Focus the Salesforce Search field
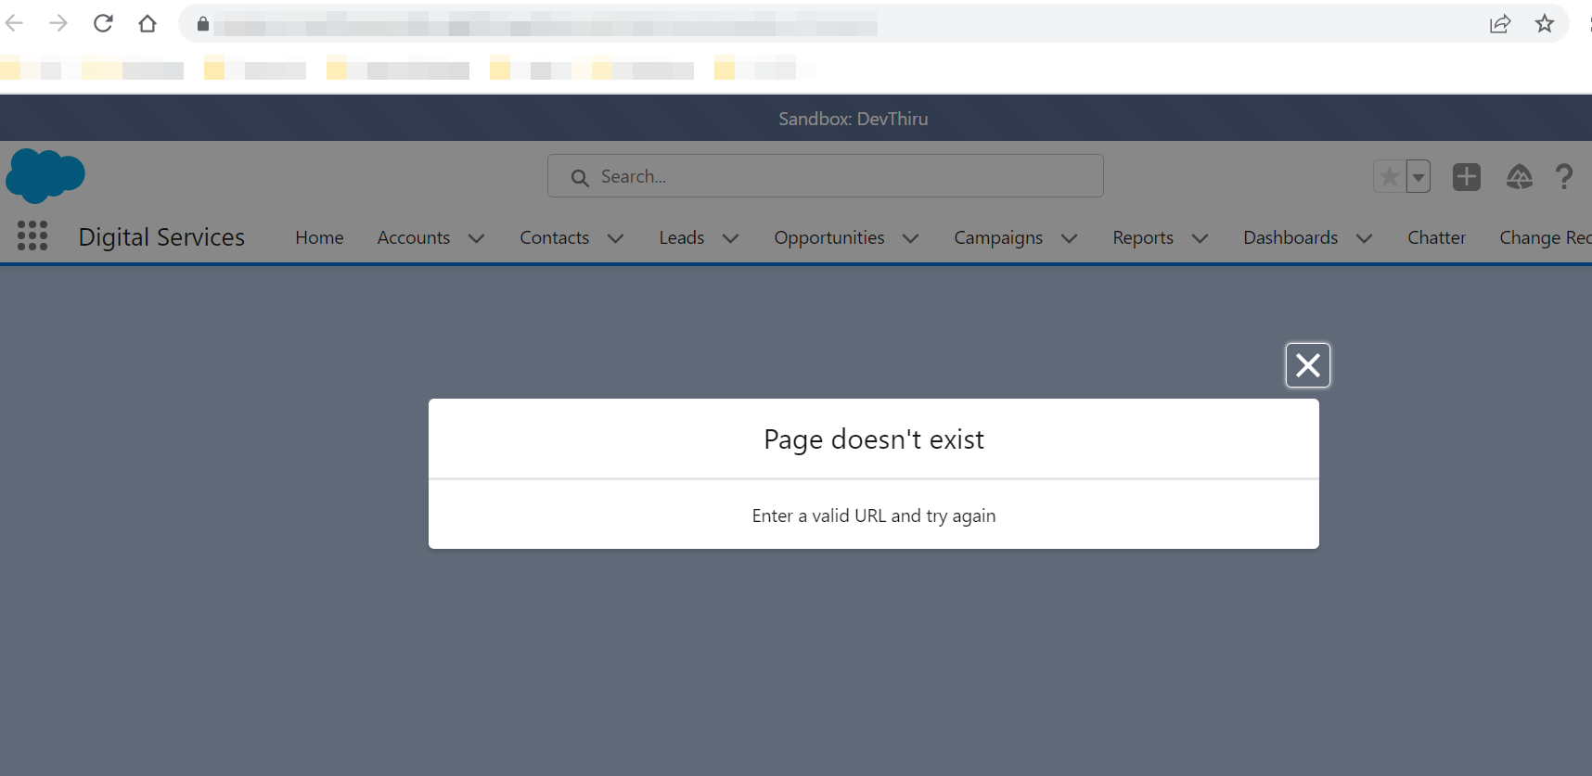This screenshot has height=776, width=1592. click(x=826, y=176)
